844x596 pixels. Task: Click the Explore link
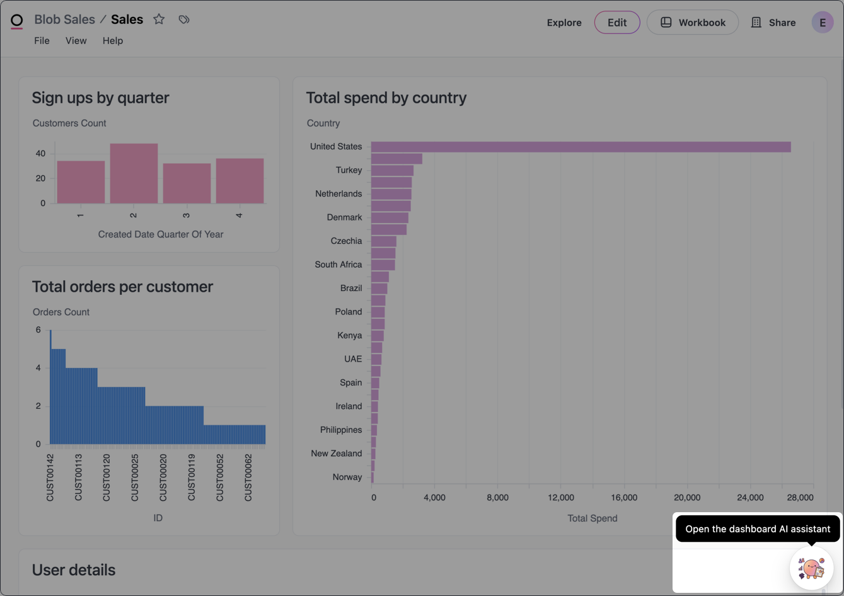(x=564, y=23)
